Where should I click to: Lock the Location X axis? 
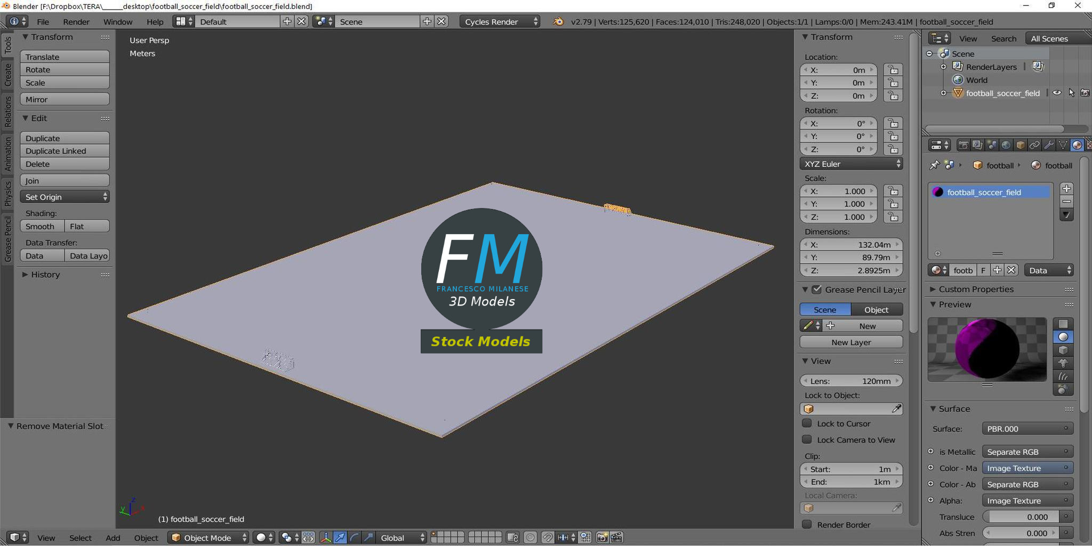(x=893, y=70)
